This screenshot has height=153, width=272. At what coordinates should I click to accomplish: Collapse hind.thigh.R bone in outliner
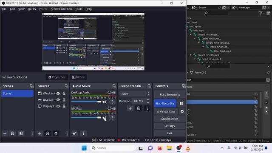click(191, 55)
